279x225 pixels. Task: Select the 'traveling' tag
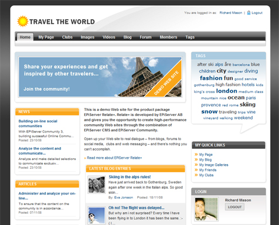(227, 112)
